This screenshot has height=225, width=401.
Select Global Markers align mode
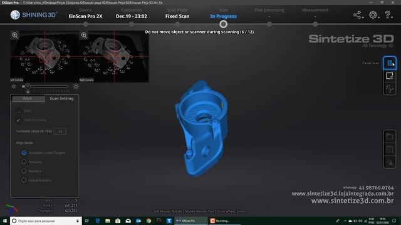[24, 181]
